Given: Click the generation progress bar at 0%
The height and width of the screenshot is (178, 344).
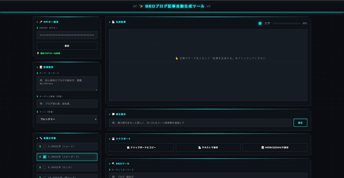Looking at the screenshot, I should point(286,23).
